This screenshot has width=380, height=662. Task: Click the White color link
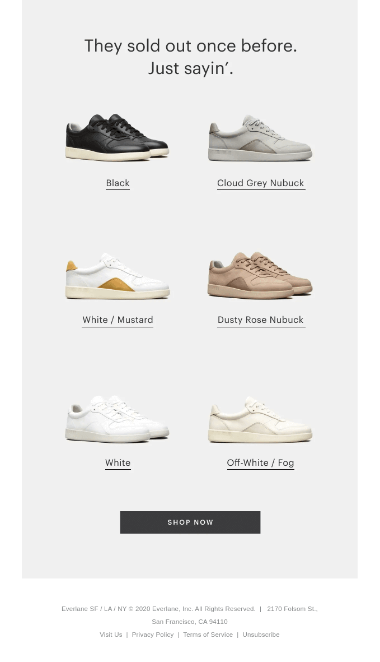(x=118, y=462)
